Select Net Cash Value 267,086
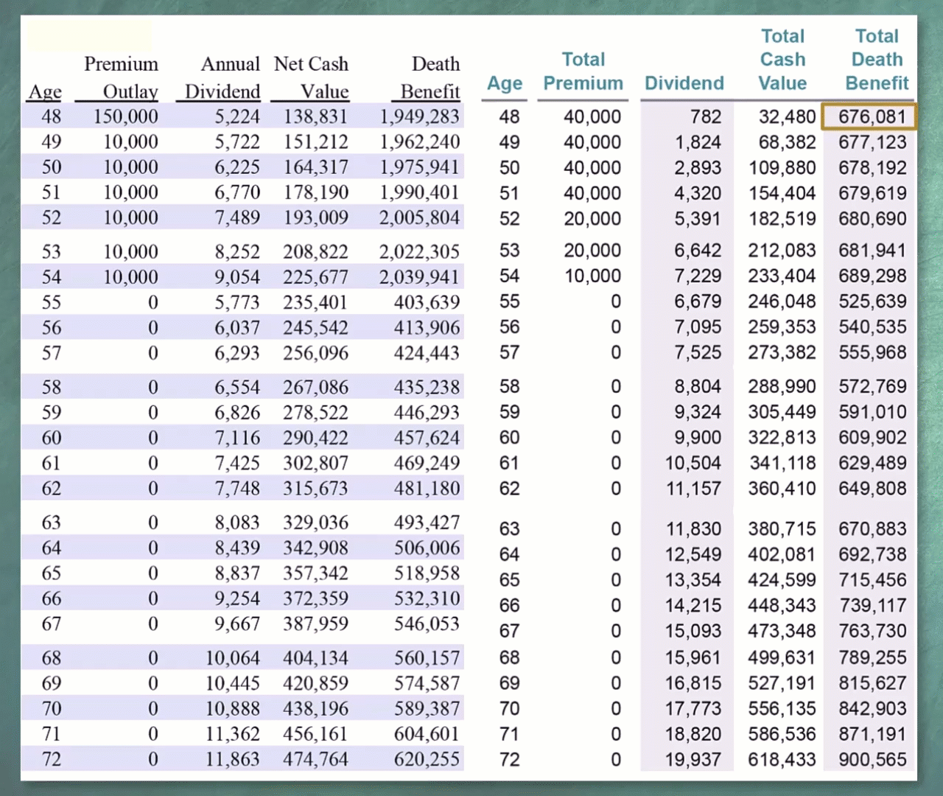This screenshot has width=943, height=796. click(x=316, y=388)
